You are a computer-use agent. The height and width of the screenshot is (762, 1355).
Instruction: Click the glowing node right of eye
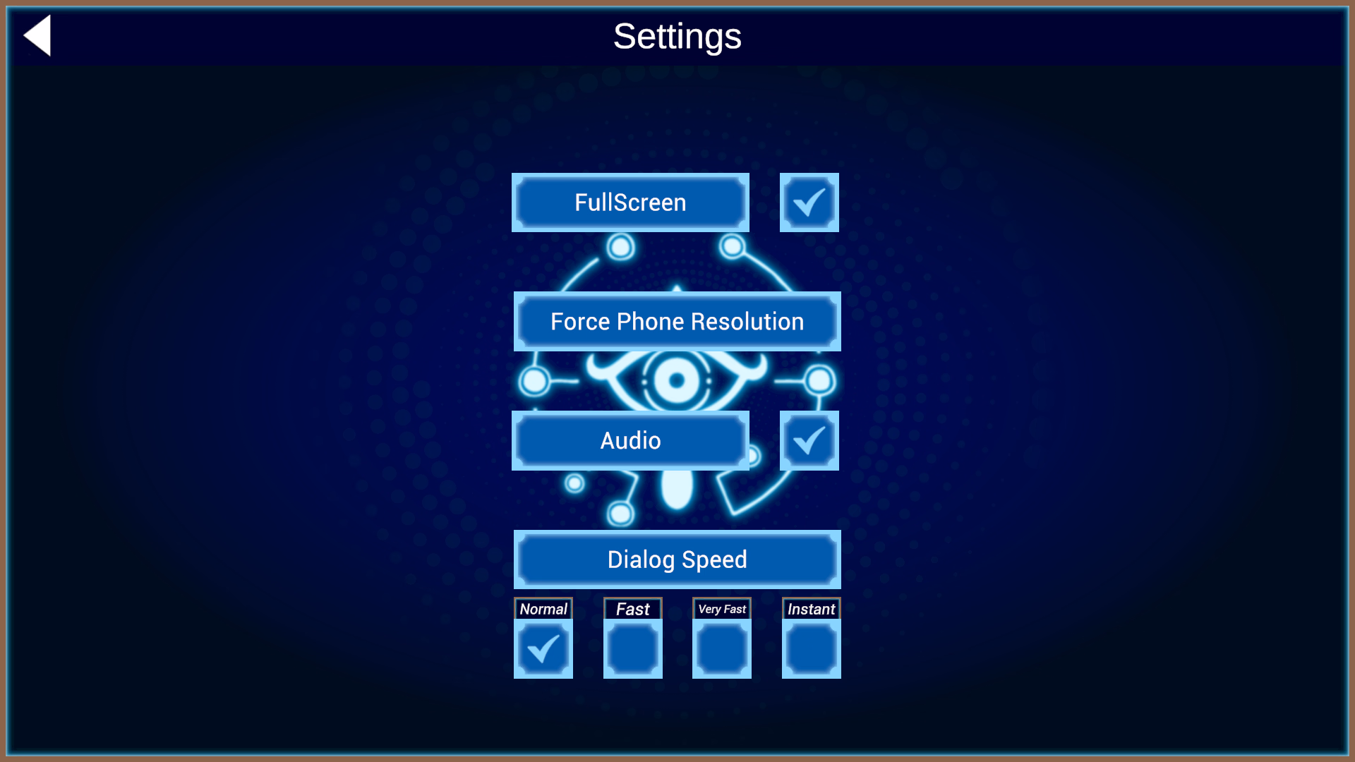(x=820, y=381)
